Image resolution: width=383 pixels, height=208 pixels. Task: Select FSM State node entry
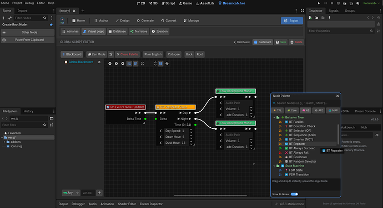coord(295,170)
